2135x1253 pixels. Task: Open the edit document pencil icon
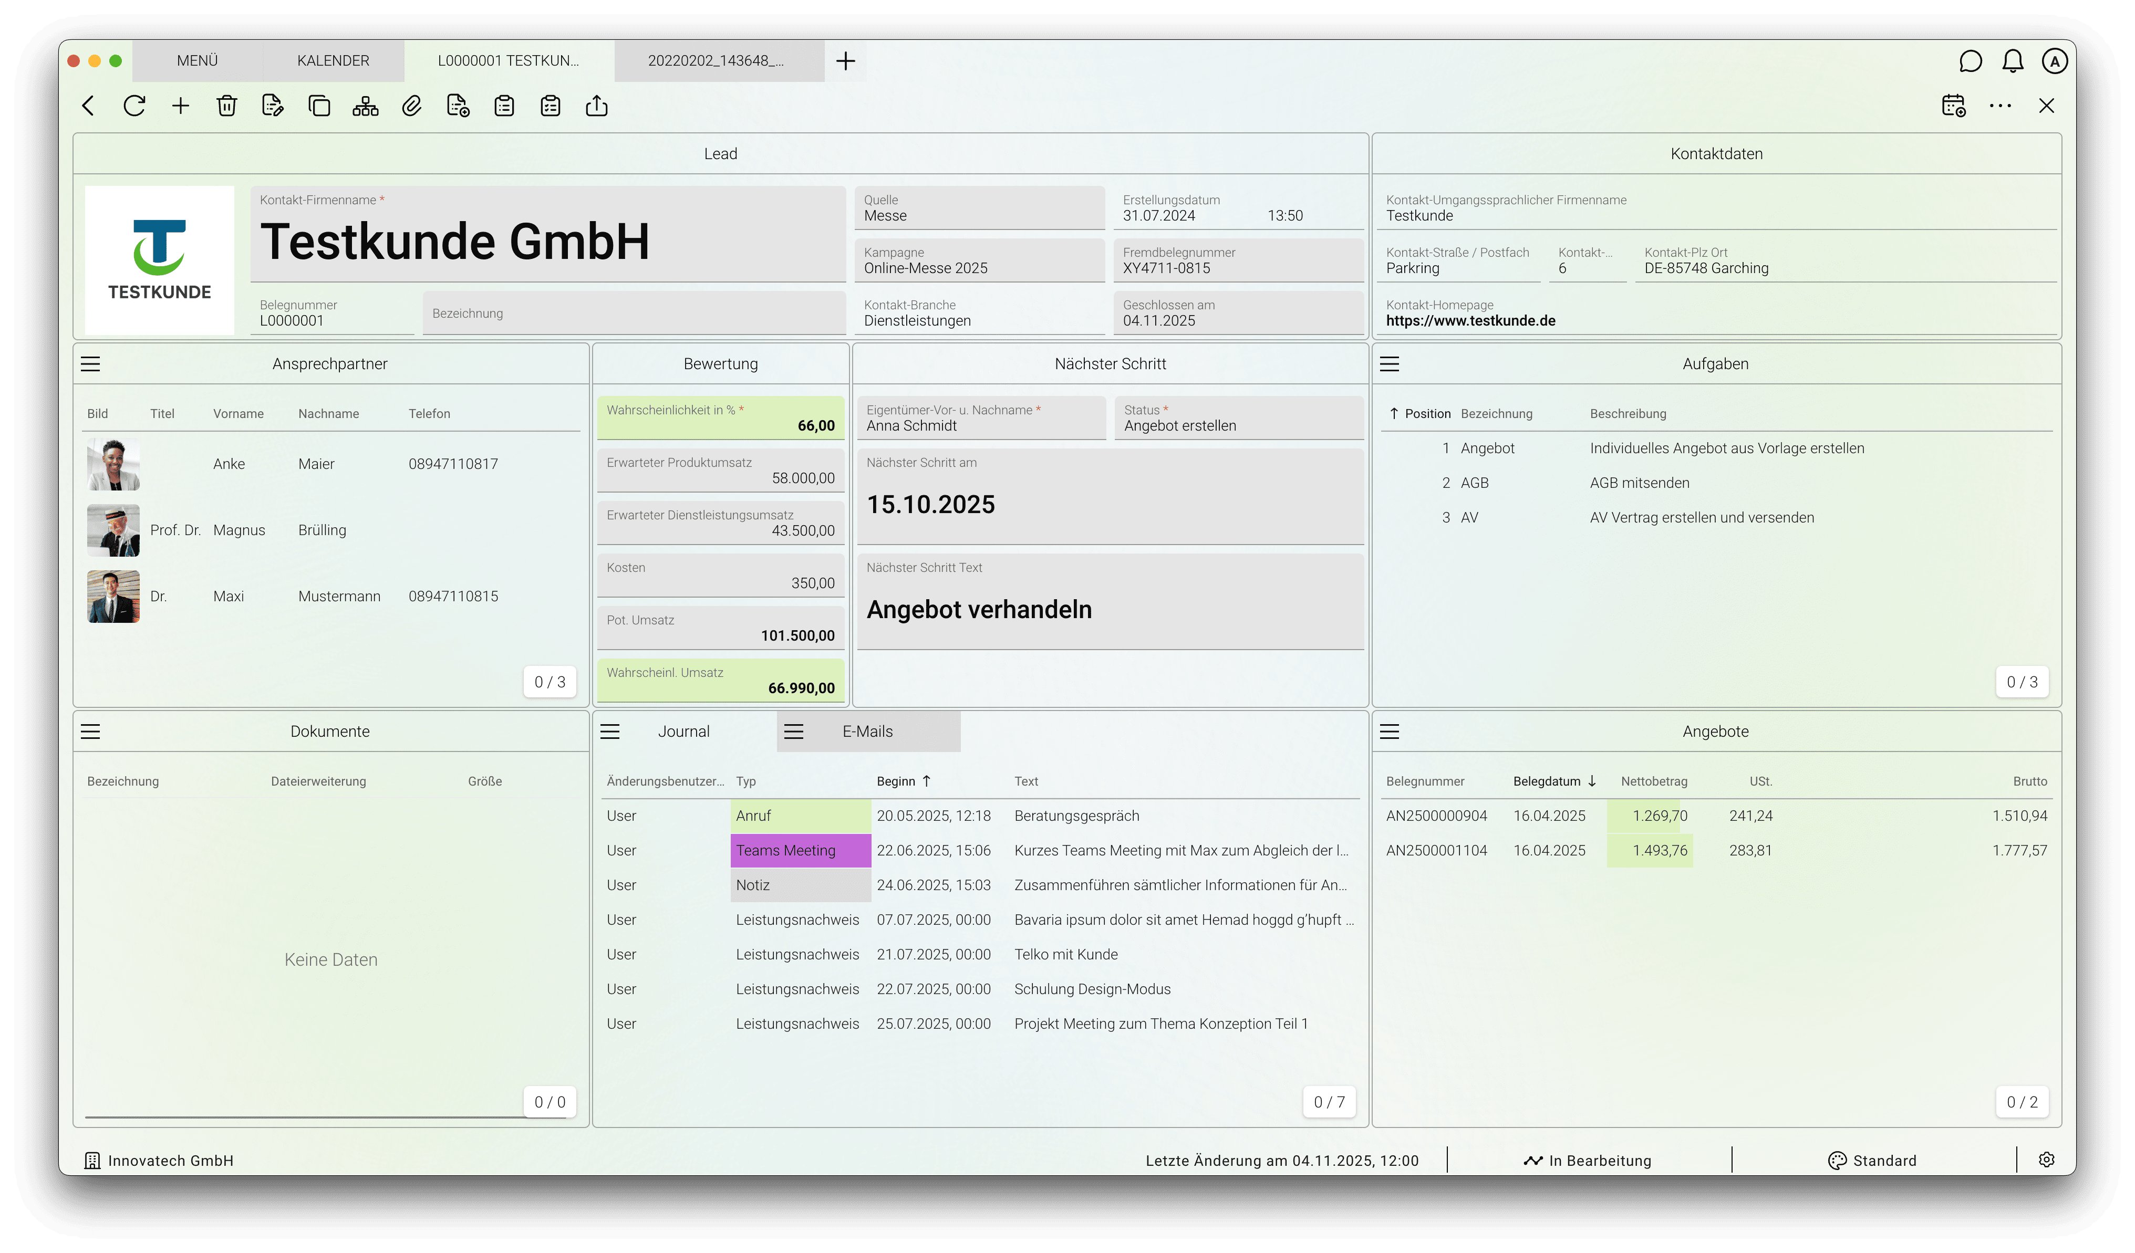click(273, 106)
